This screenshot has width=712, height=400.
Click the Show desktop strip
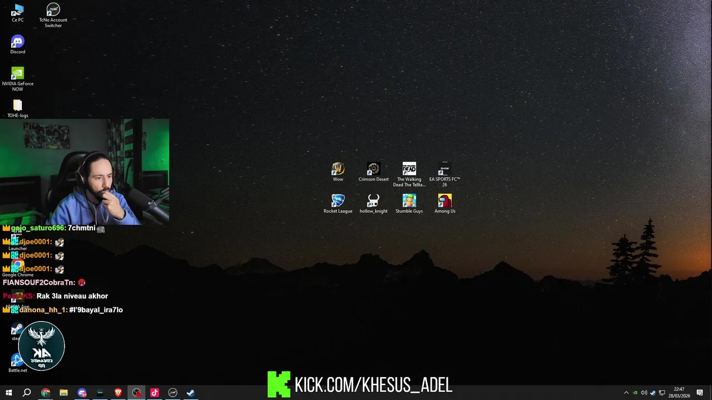[710, 393]
